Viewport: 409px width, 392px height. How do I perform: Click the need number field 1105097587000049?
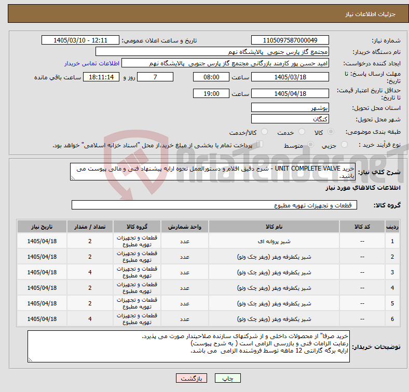[290, 40]
